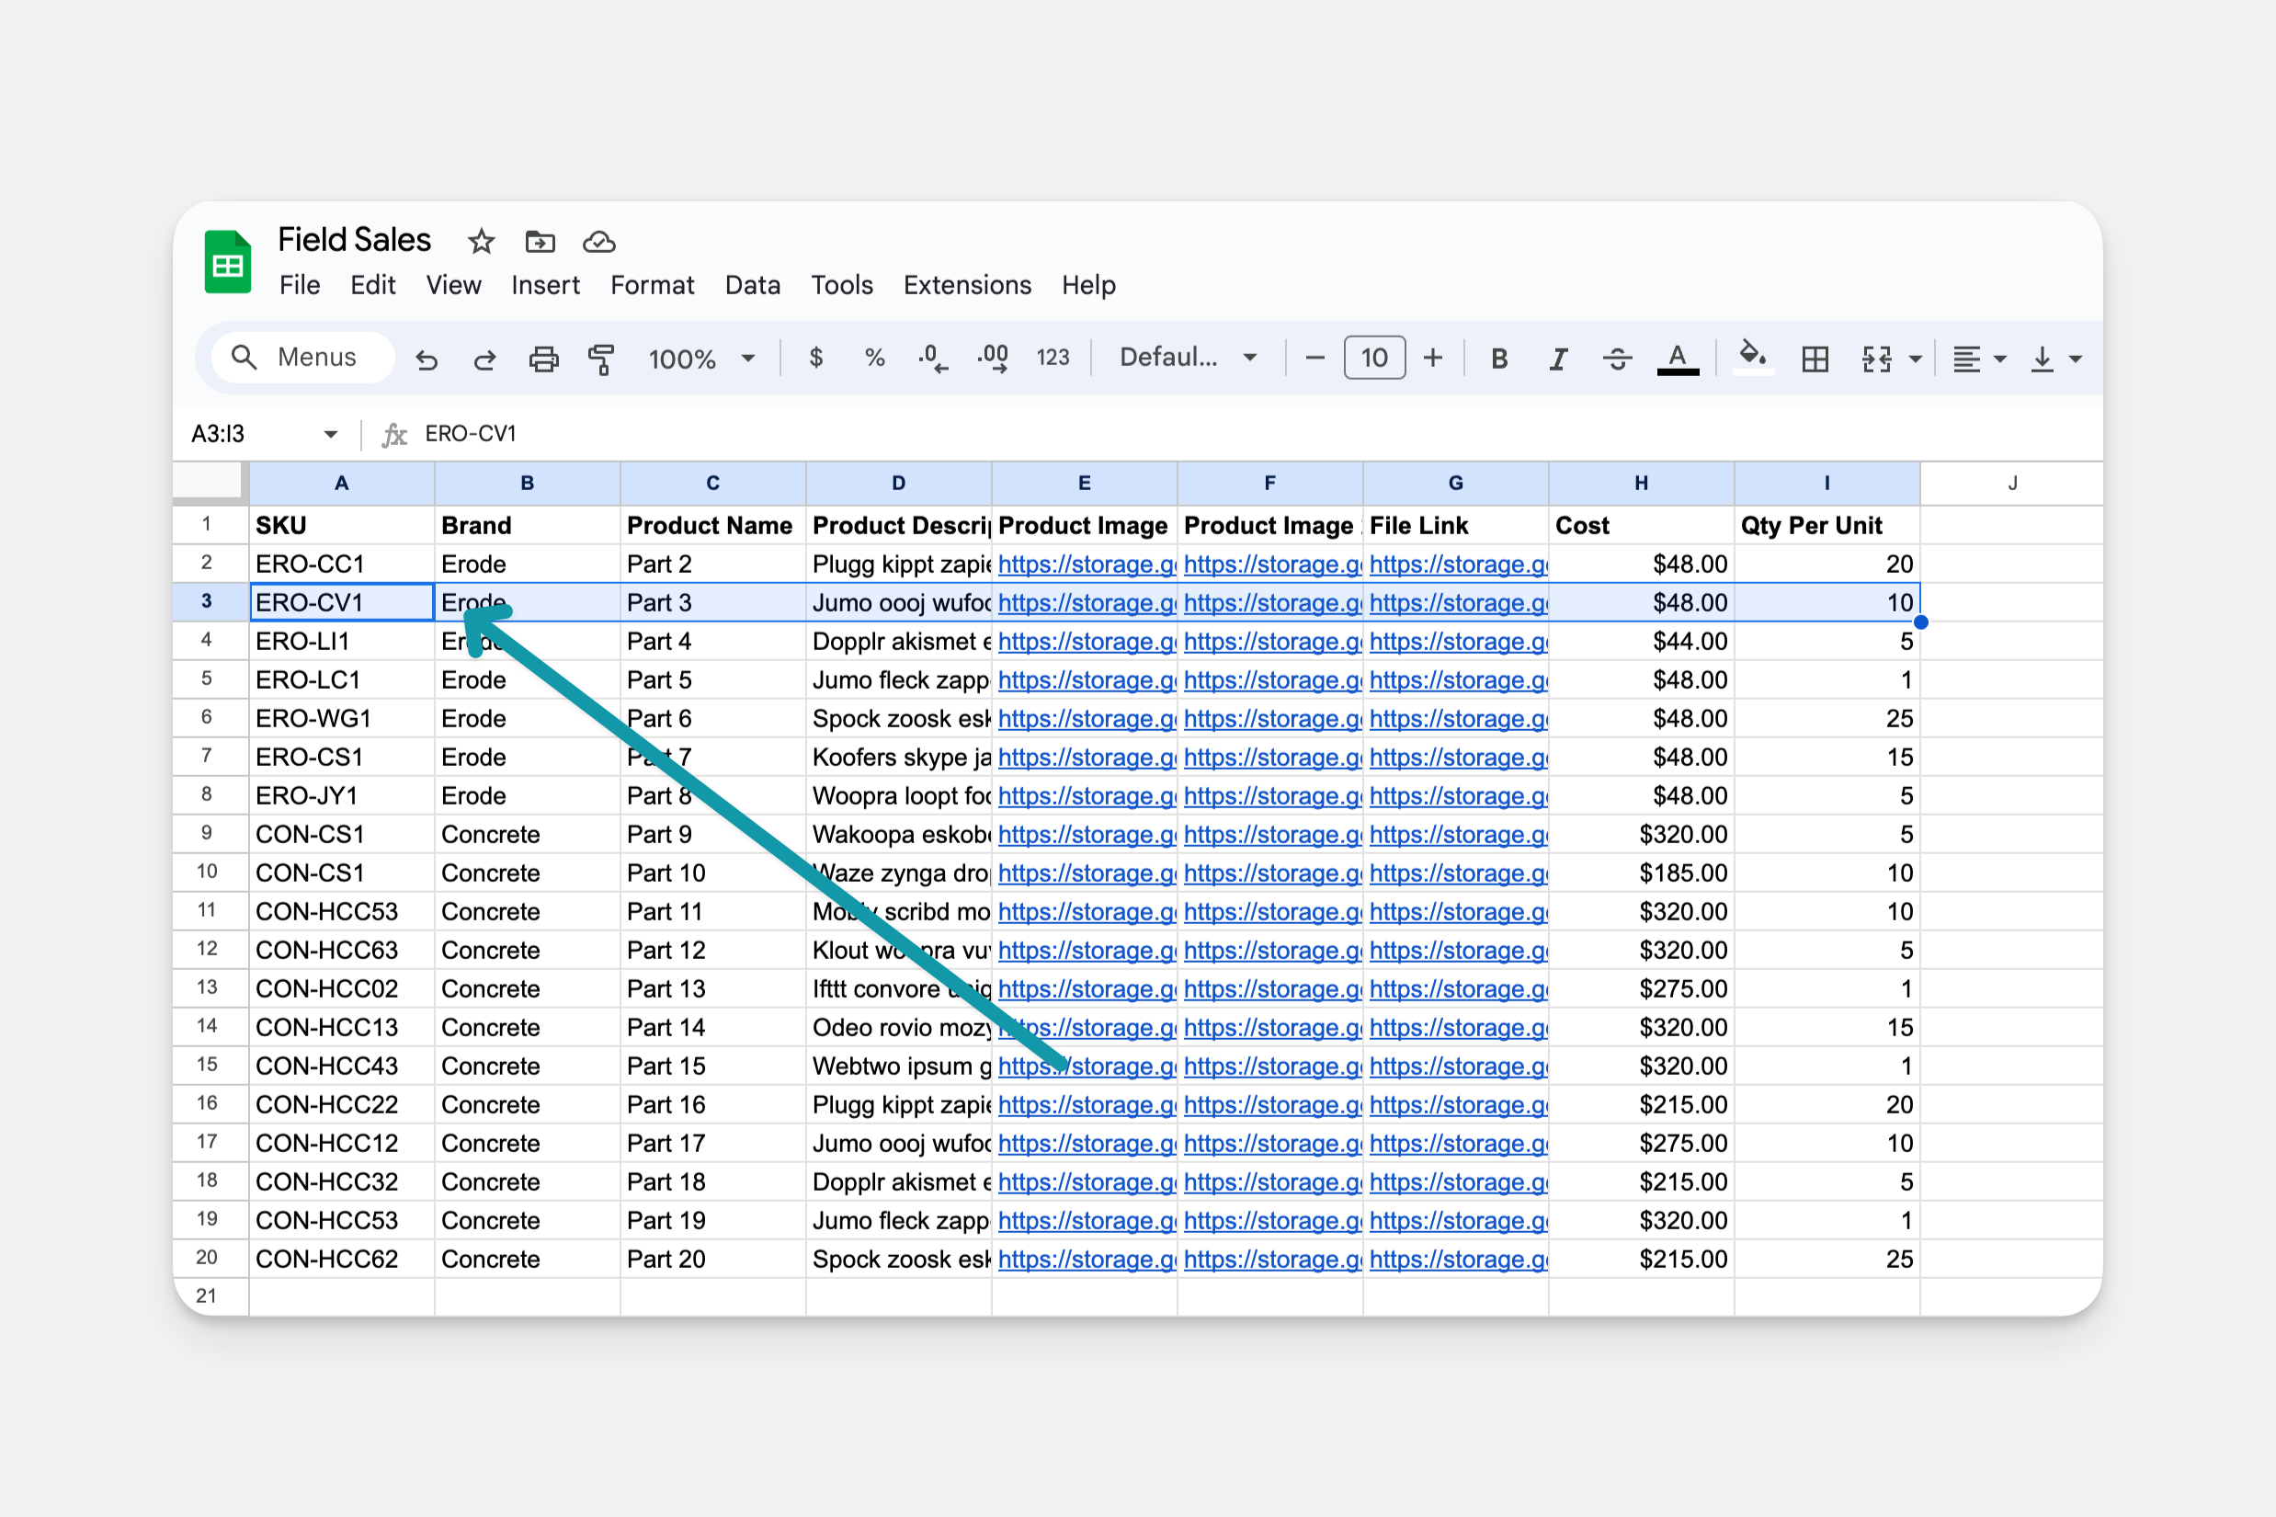
Task: Open the View menu
Action: pyautogui.click(x=454, y=285)
